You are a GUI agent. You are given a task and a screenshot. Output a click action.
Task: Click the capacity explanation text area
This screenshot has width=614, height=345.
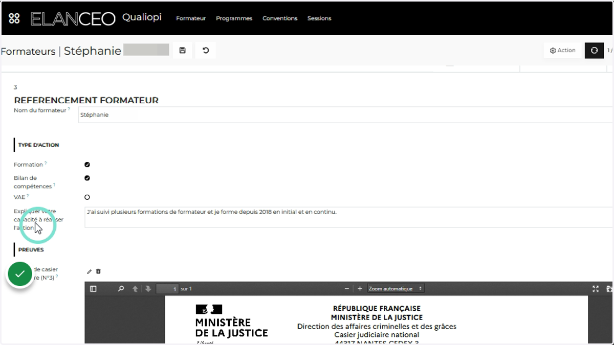click(x=349, y=217)
